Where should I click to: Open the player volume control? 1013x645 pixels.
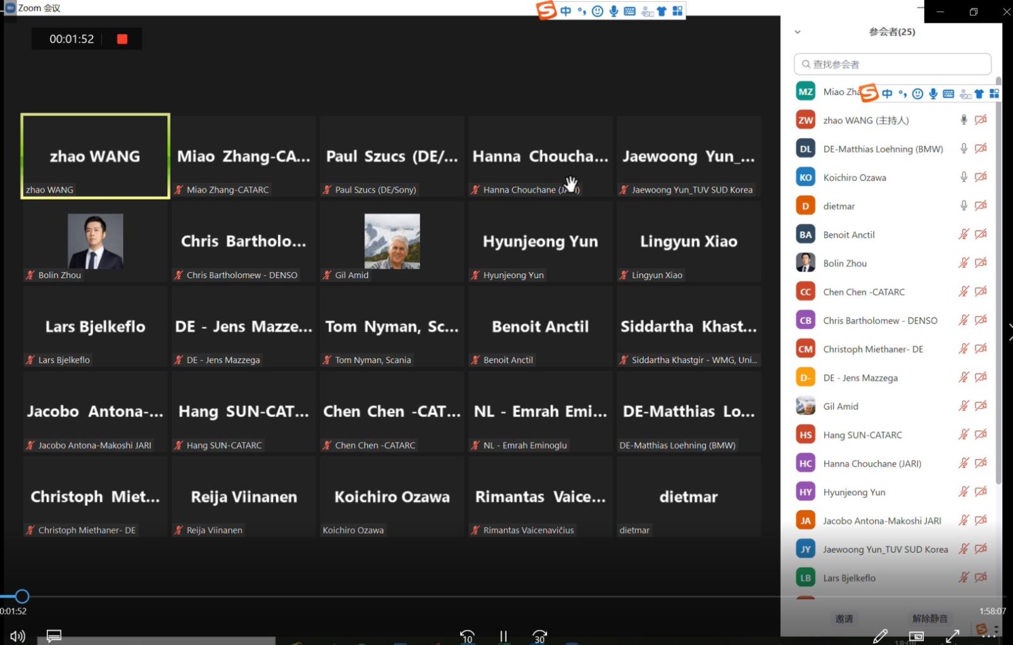point(18,636)
